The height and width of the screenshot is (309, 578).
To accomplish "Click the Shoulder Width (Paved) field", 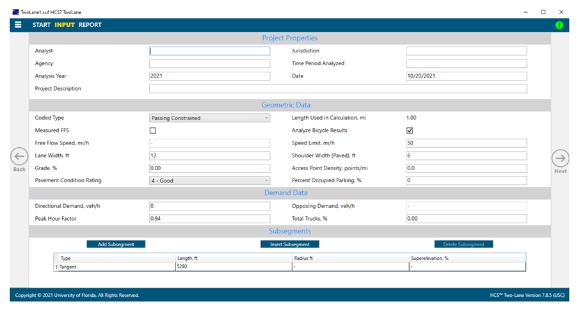I will [x=467, y=155].
